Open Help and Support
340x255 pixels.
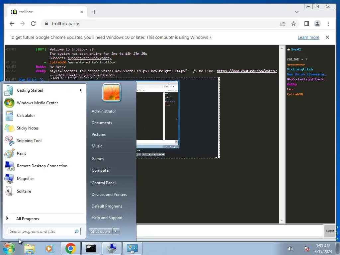pyautogui.click(x=107, y=218)
